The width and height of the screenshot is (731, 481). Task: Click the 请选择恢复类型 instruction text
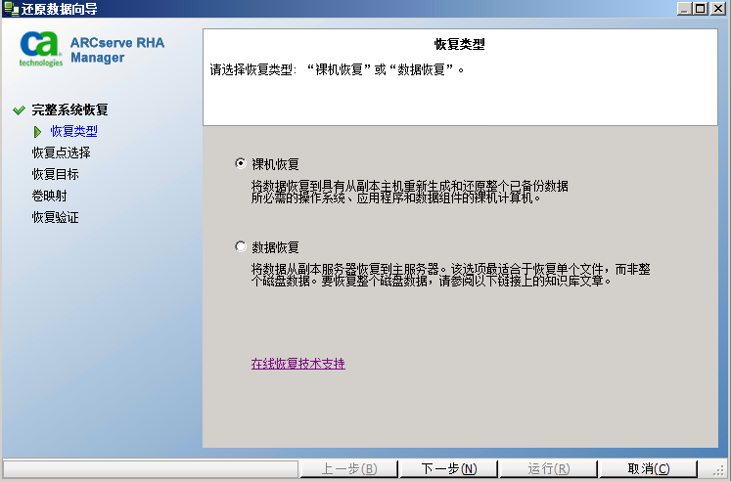coord(337,69)
